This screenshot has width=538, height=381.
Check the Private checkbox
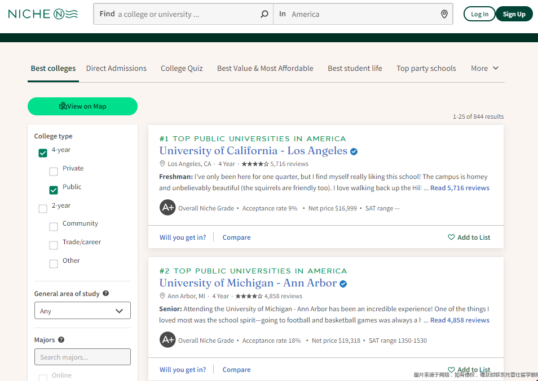tap(54, 172)
